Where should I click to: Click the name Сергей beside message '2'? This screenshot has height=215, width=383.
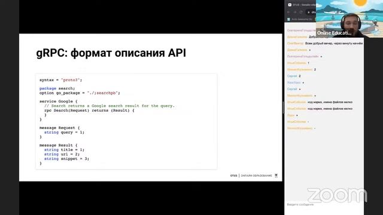point(292,76)
